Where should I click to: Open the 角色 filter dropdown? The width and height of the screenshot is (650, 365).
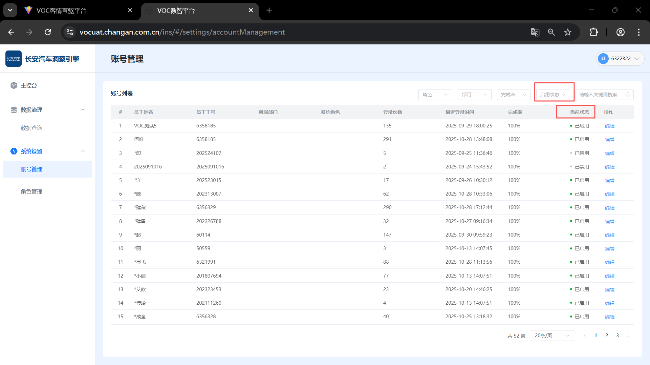(x=435, y=95)
